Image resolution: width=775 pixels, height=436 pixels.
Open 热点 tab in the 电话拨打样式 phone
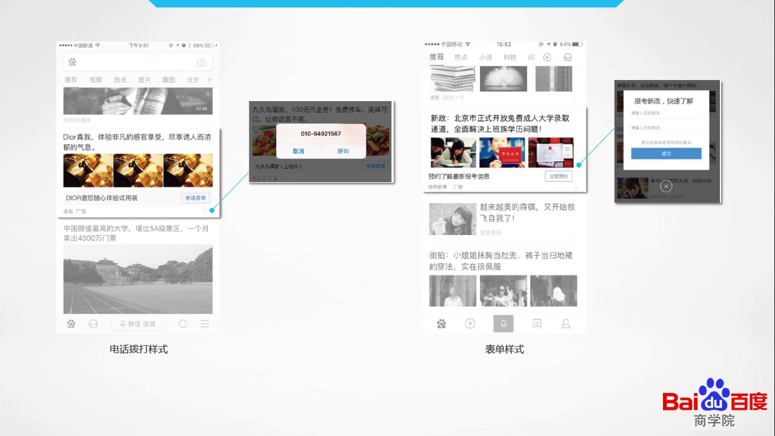pyautogui.click(x=120, y=80)
